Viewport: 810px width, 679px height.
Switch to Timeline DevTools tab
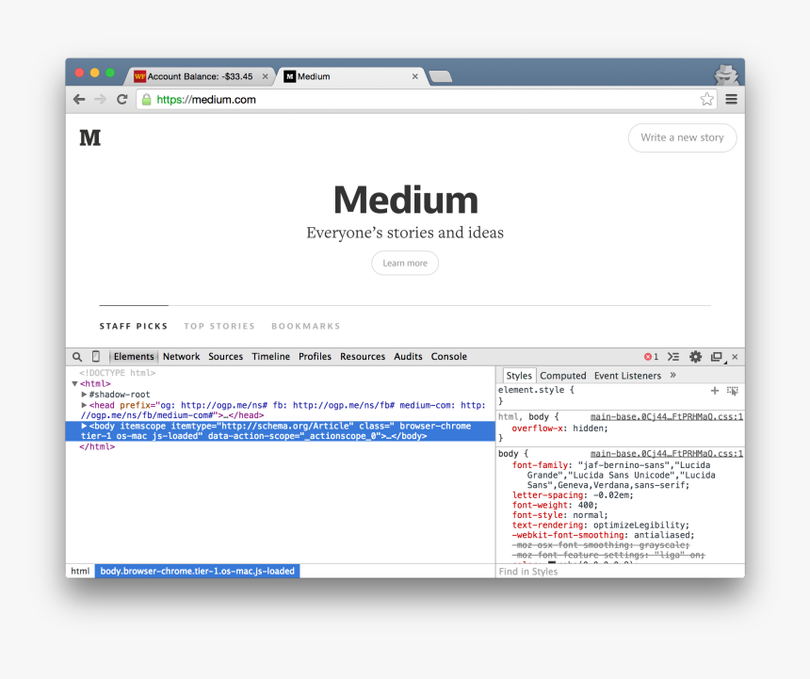point(270,356)
